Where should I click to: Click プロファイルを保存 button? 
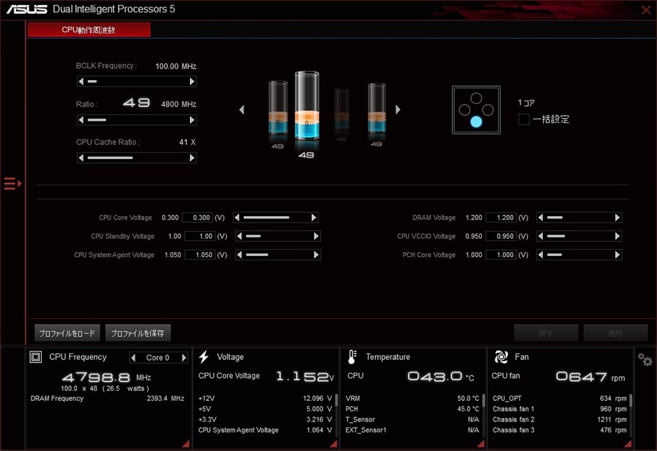coord(140,332)
